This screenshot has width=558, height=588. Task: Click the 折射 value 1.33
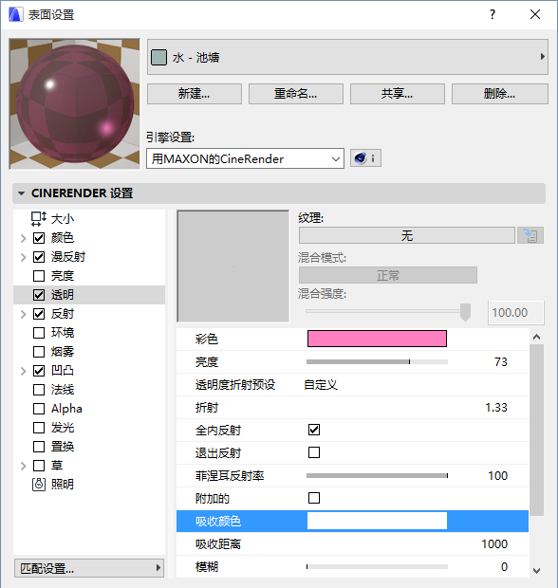point(496,408)
